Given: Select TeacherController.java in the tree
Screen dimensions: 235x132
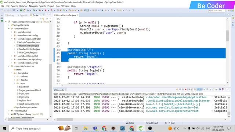Looking at the screenshot, I should click(x=29, y=49).
